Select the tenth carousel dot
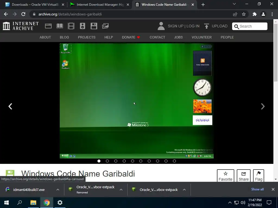 click(x=175, y=161)
